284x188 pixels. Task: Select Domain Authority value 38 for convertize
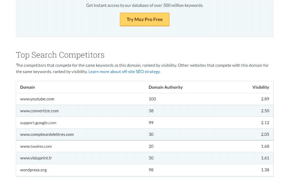[x=151, y=111]
